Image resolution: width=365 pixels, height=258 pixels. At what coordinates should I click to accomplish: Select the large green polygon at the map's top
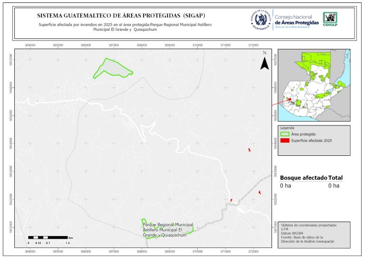tap(112, 68)
